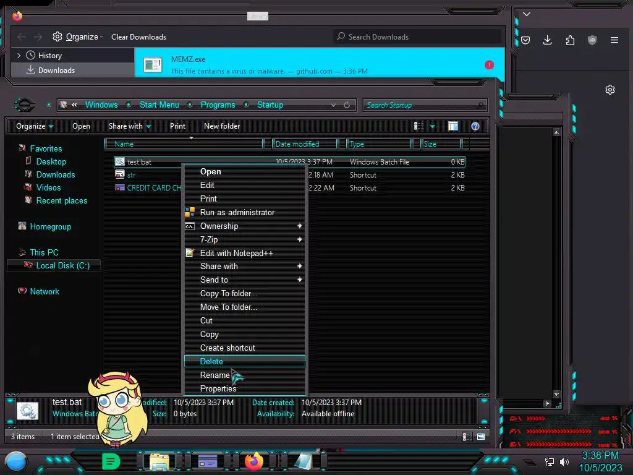Image resolution: width=633 pixels, height=475 pixels.
Task: Expand Send to submenu
Action: coord(244,280)
